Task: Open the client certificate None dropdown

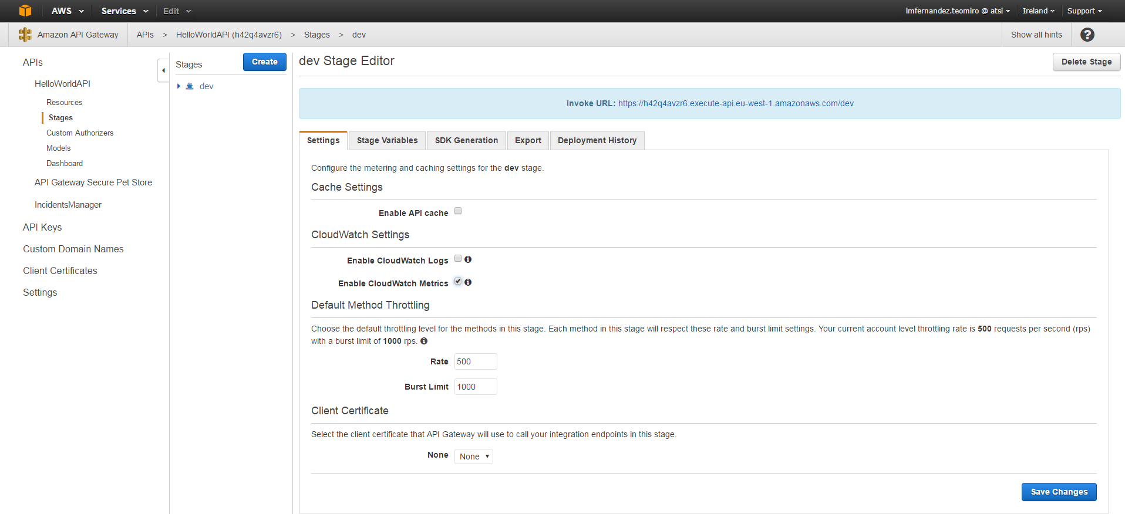Action: pyautogui.click(x=474, y=456)
